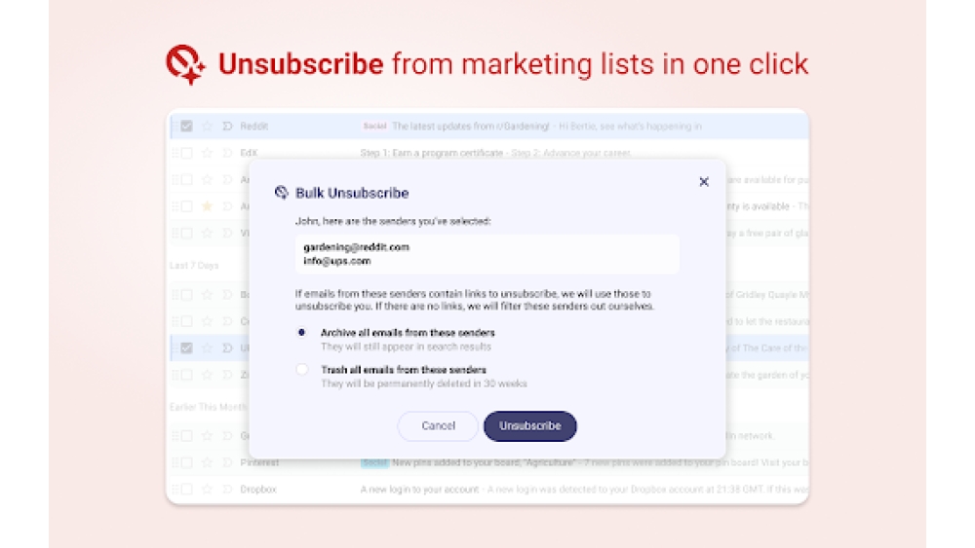Image resolution: width=975 pixels, height=548 pixels.
Task: Click the Bulk Unsubscribe logo icon in dialog
Action: pyautogui.click(x=282, y=193)
